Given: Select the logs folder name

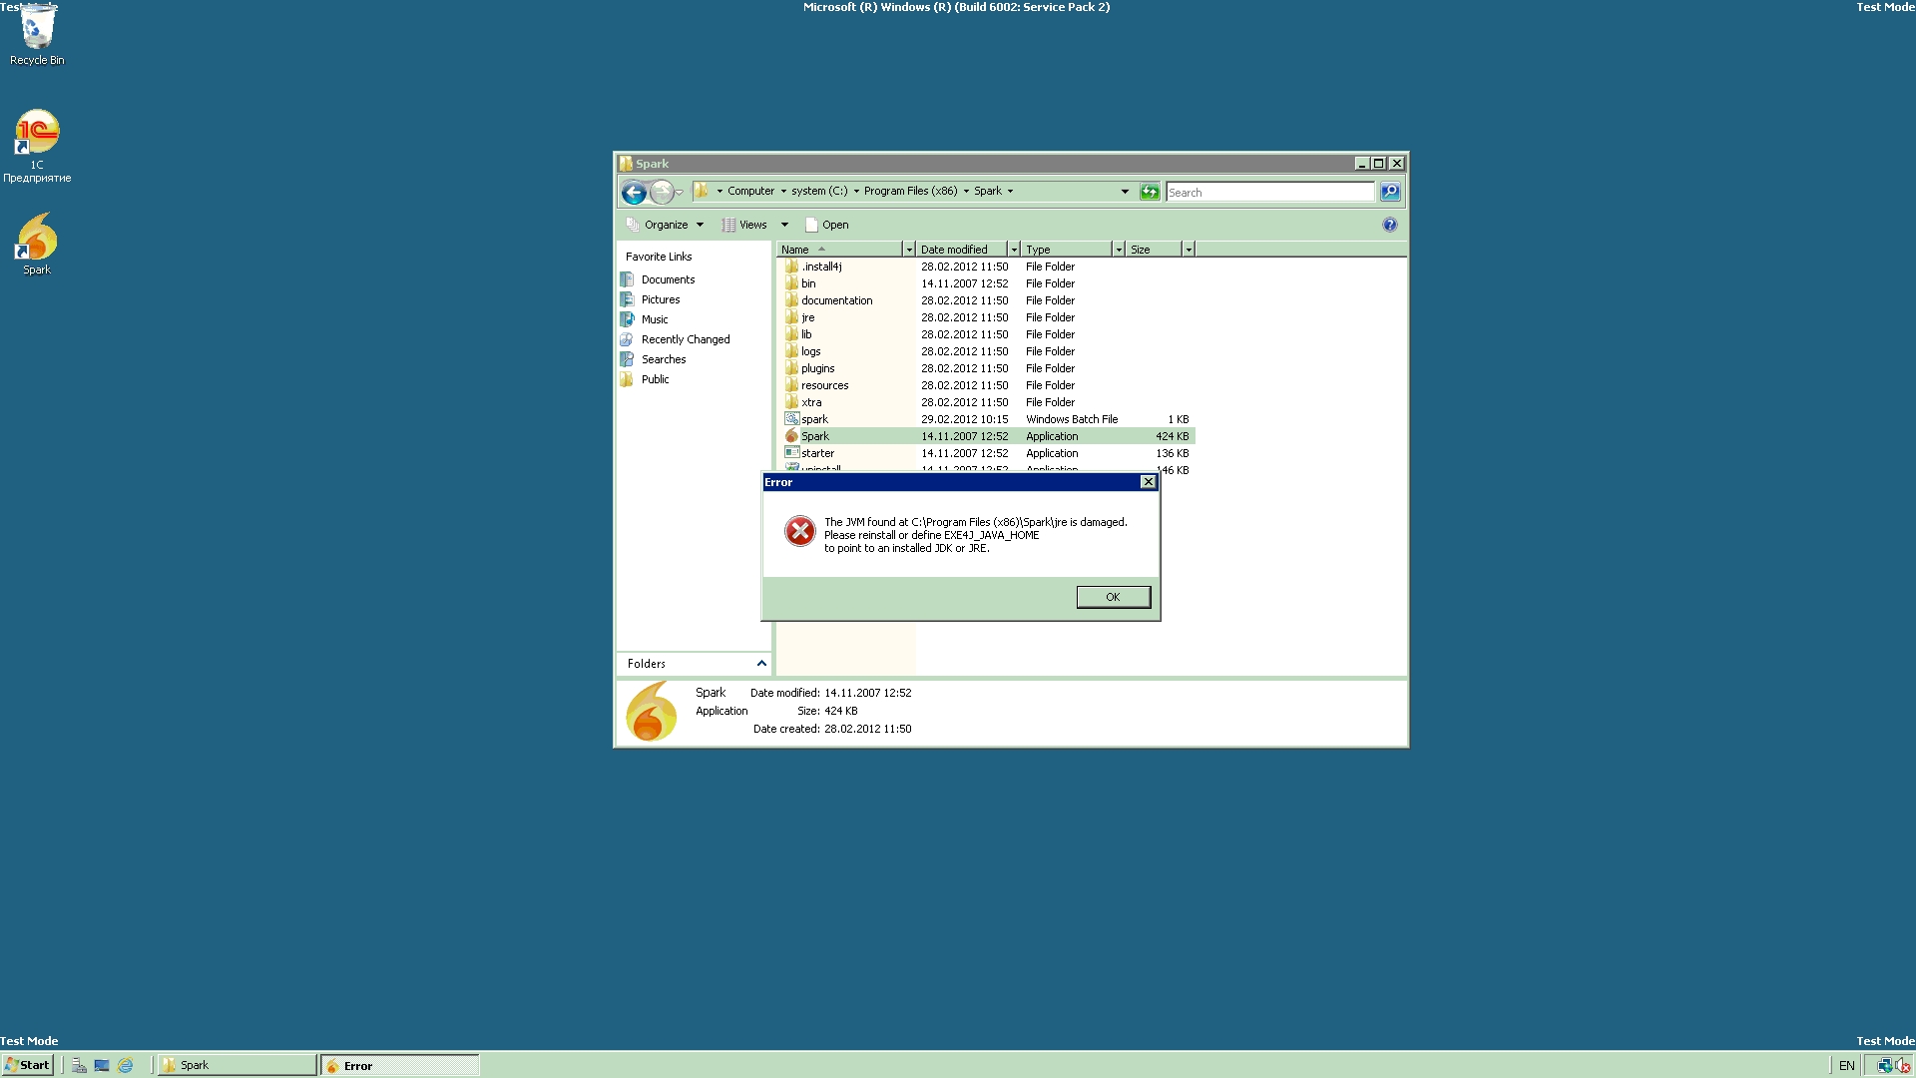Looking at the screenshot, I should pyautogui.click(x=810, y=351).
